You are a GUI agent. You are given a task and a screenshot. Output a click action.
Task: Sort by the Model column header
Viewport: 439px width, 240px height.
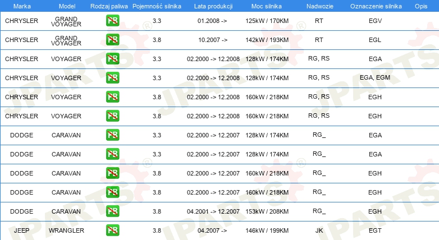click(x=67, y=6)
